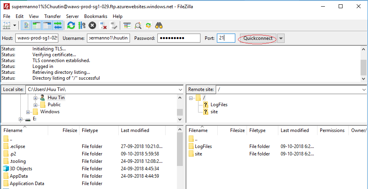This screenshot has width=368, height=189.
Task: Open the File menu
Action: (7, 16)
